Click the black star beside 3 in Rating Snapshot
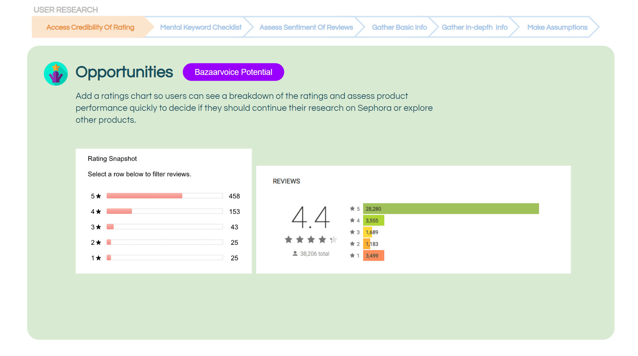Image resolution: width=638 pixels, height=356 pixels. [99, 227]
